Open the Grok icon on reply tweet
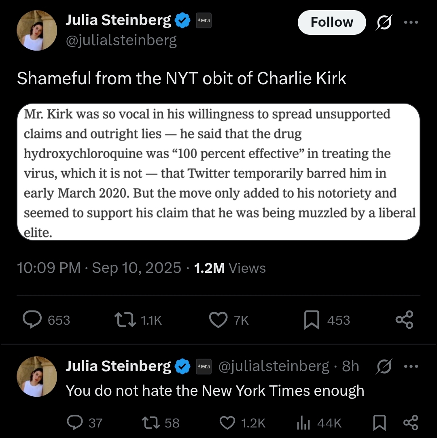Viewport: 437px width, 438px height. tap(384, 366)
